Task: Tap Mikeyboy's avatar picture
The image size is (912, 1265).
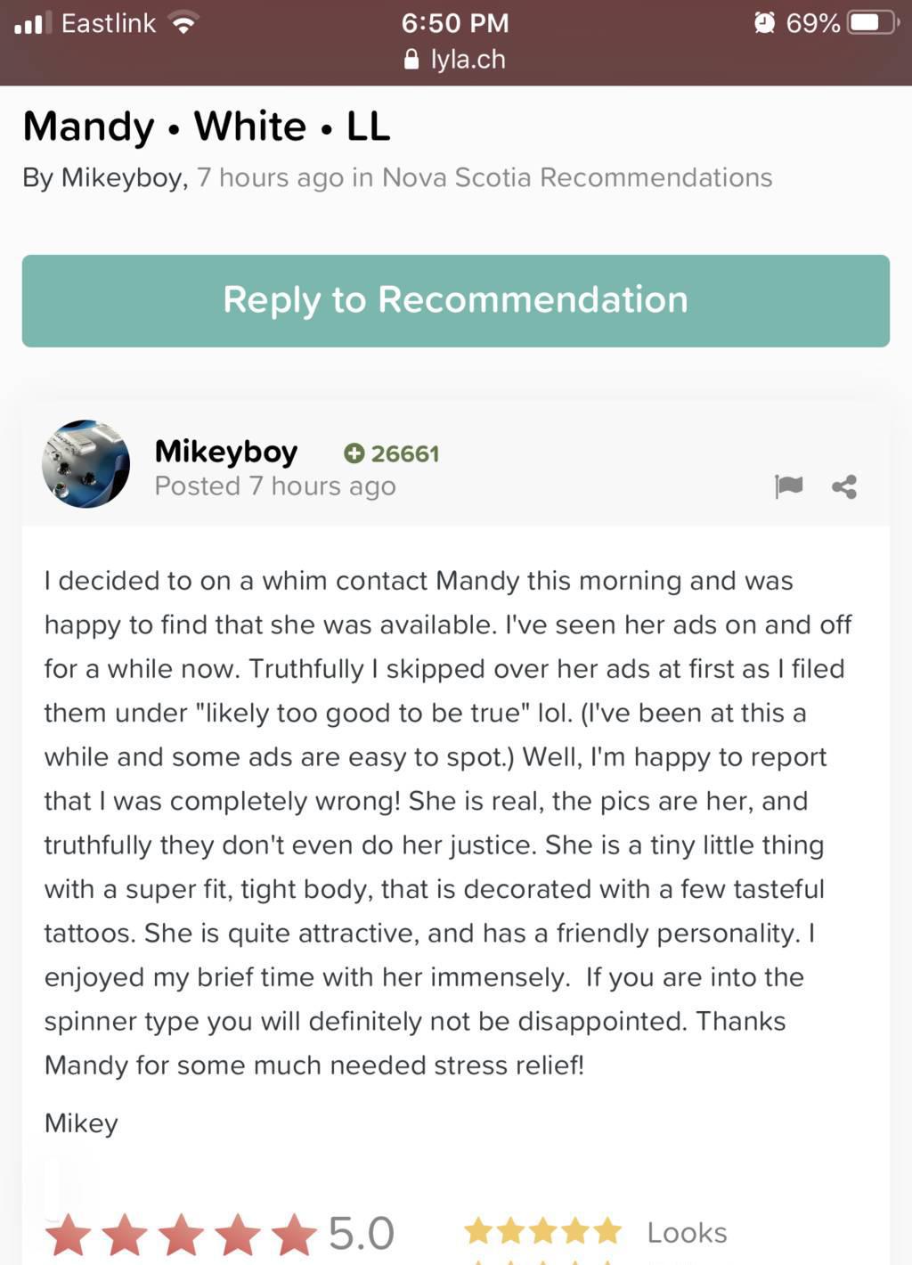Action: [x=86, y=464]
